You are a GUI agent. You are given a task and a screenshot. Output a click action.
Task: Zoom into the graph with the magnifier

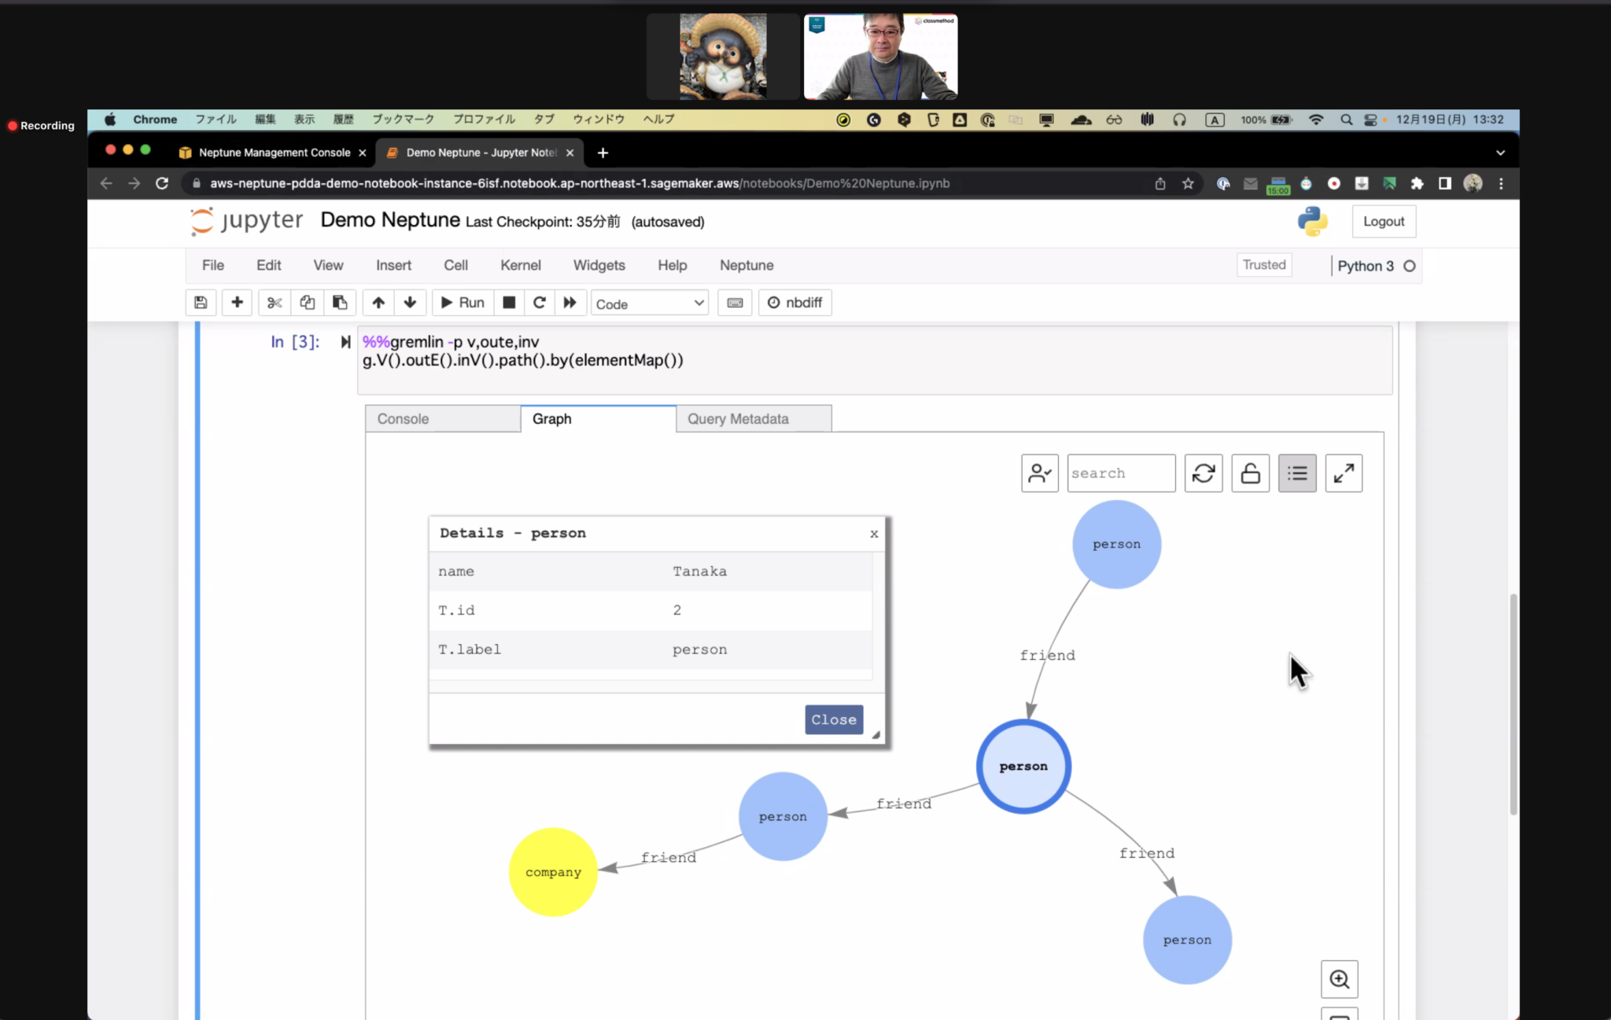[1340, 978]
